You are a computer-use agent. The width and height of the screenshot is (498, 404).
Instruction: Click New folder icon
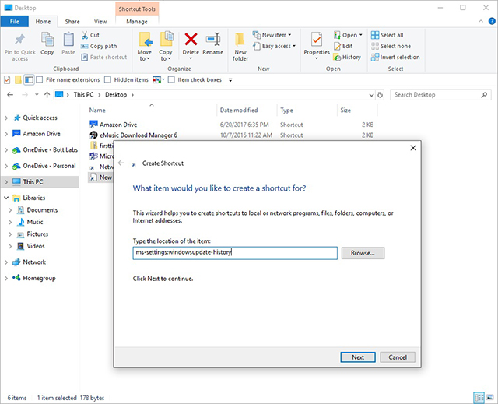[240, 40]
